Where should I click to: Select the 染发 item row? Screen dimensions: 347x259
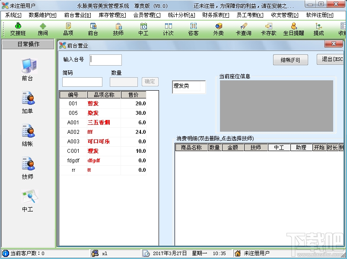pyautogui.click(x=103, y=113)
